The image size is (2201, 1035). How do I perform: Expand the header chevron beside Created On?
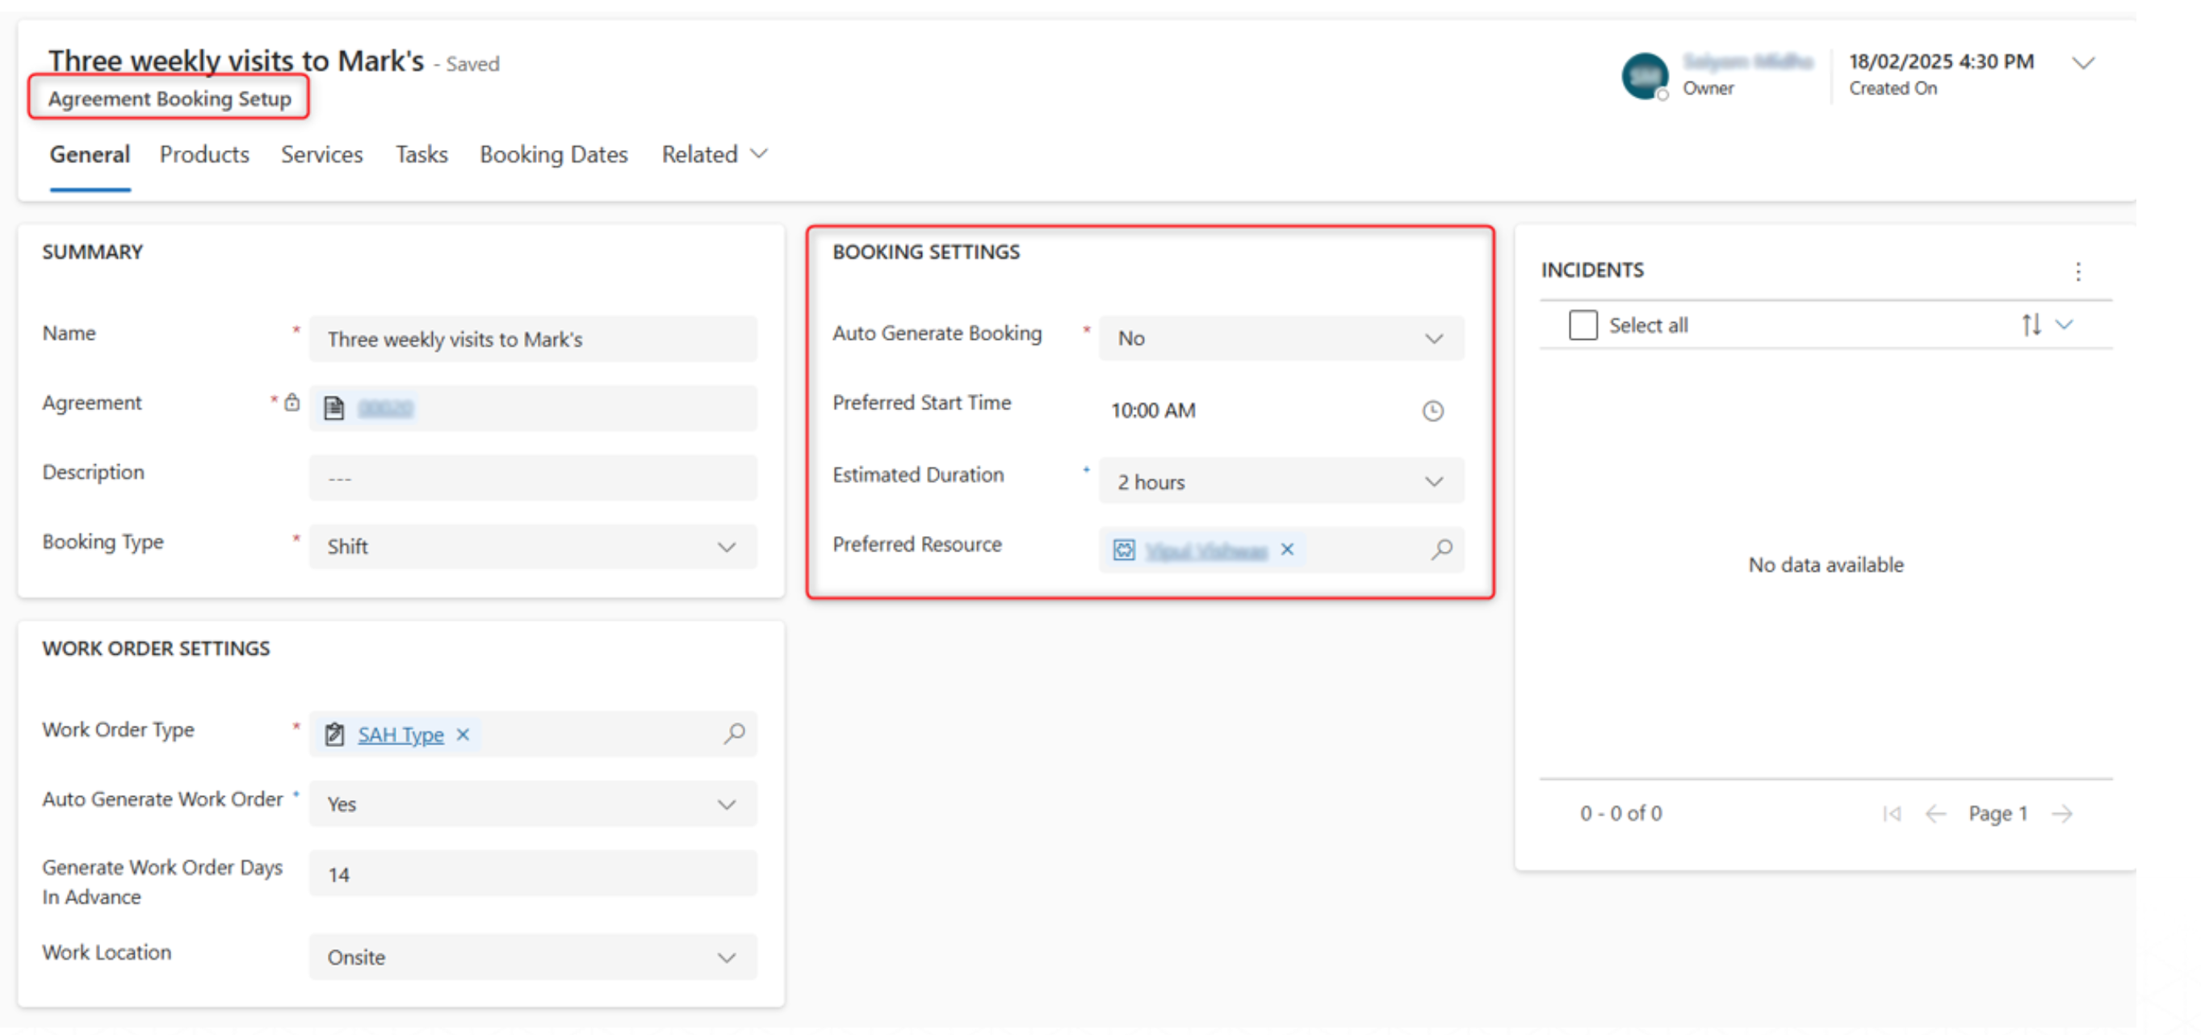[x=2084, y=63]
